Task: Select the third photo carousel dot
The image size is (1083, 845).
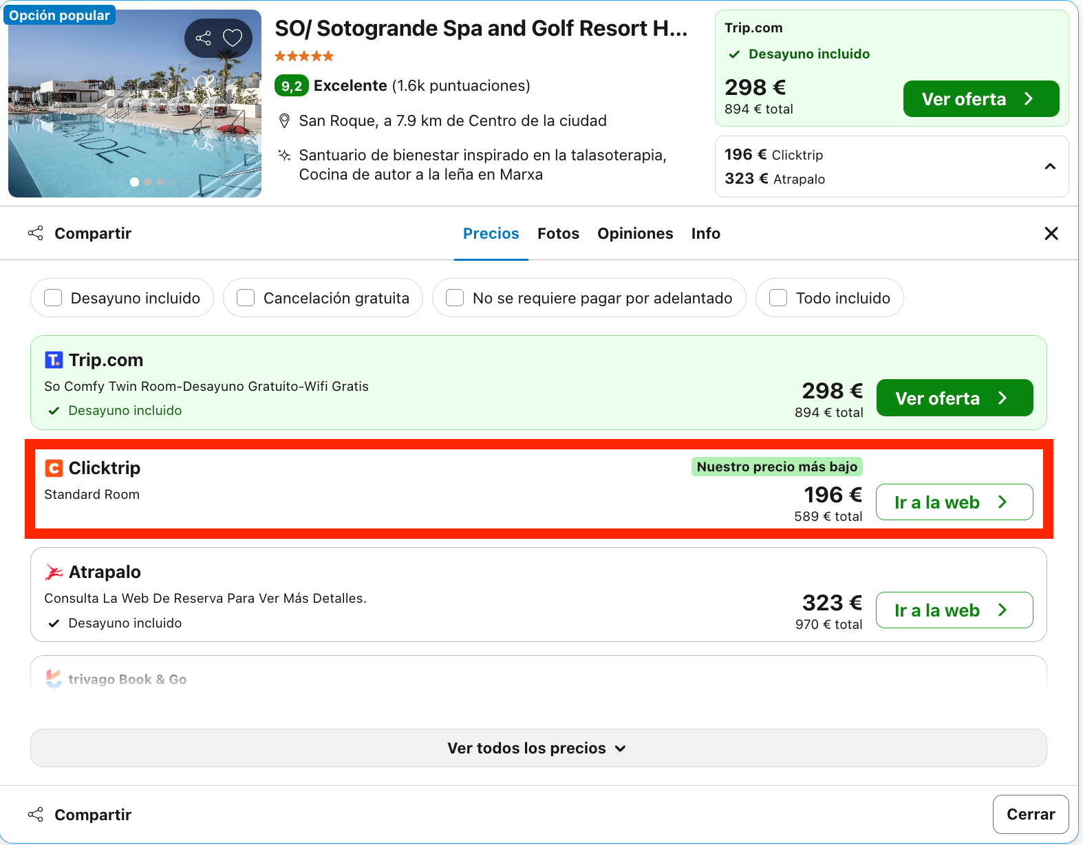Action: coord(160,182)
